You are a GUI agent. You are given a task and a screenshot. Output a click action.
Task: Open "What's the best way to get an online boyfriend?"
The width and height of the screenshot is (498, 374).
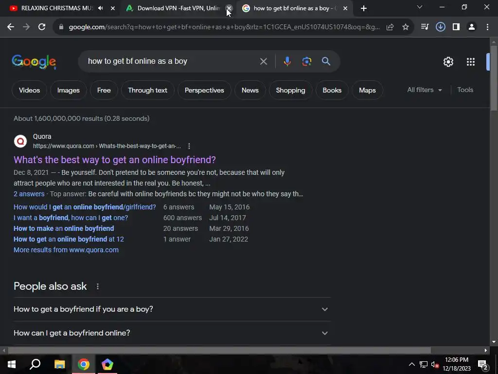tap(115, 160)
